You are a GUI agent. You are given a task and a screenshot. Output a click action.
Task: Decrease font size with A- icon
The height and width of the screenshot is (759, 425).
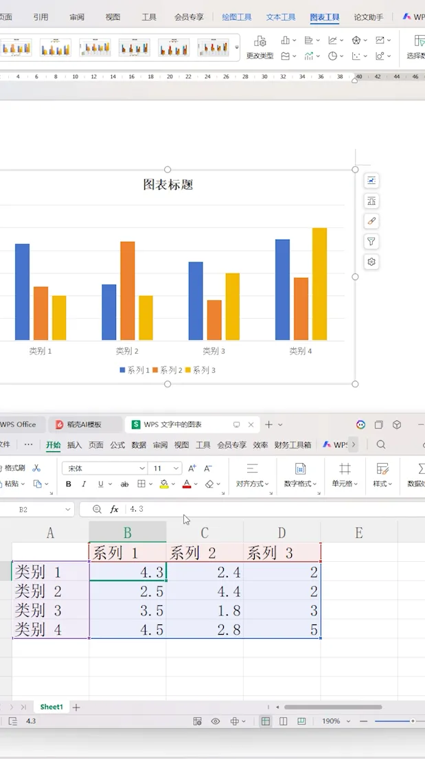[x=208, y=468]
